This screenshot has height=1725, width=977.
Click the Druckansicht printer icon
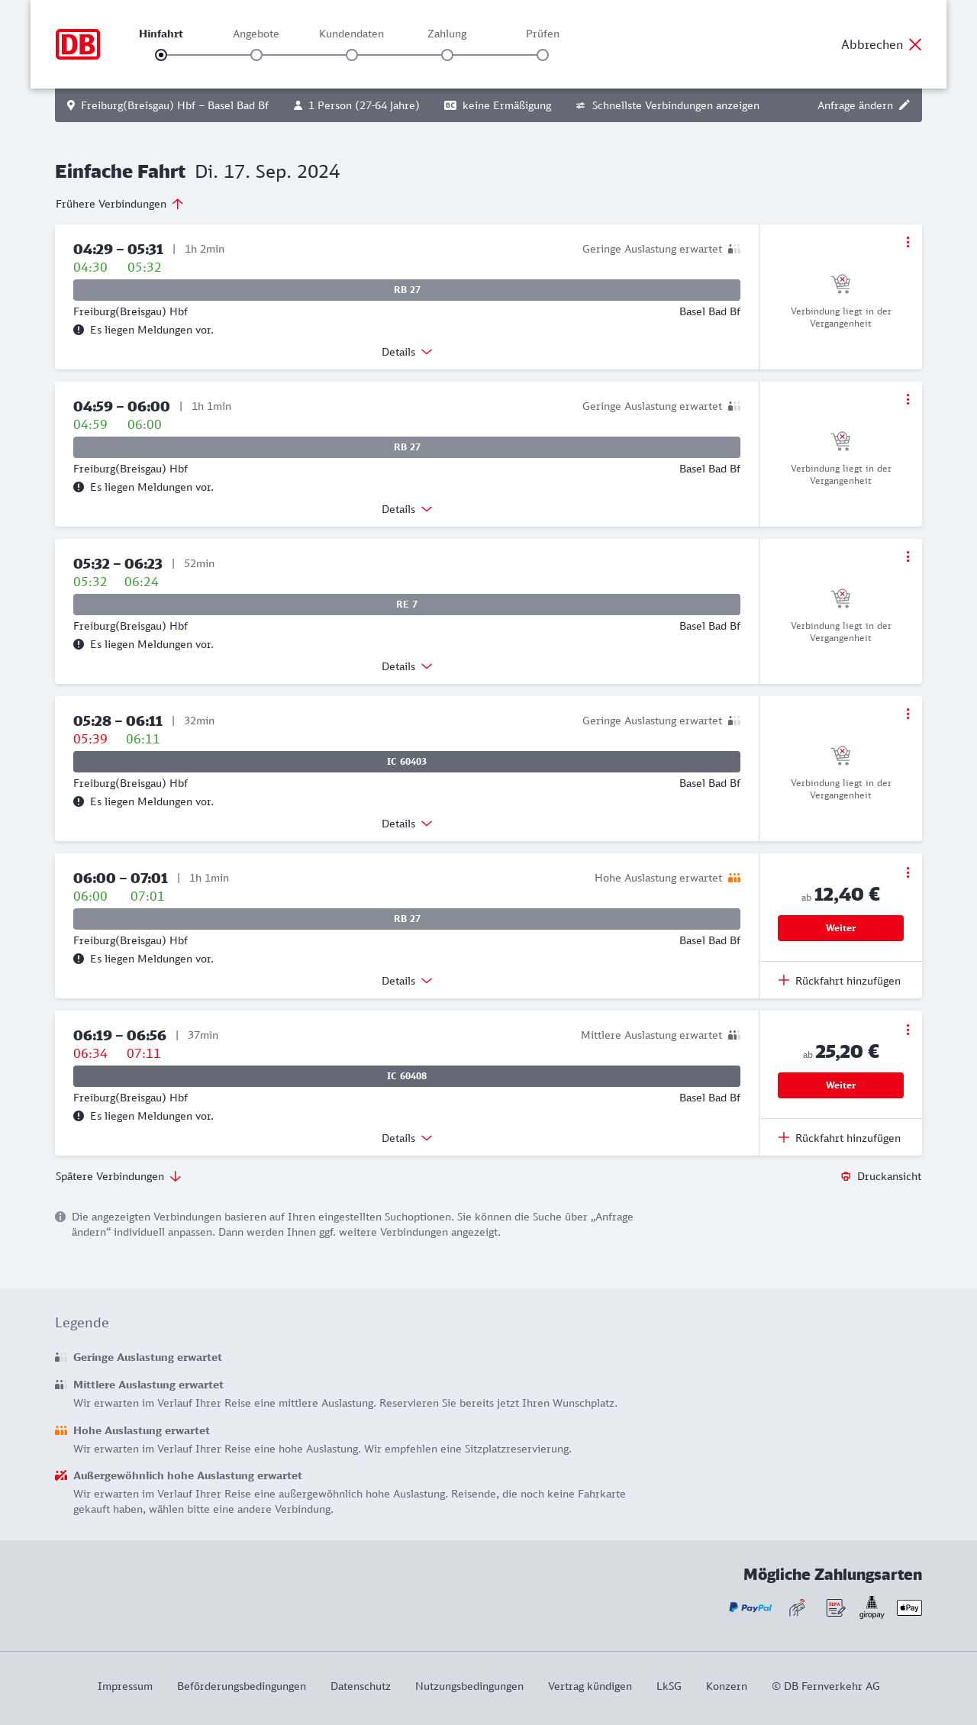coord(846,1176)
